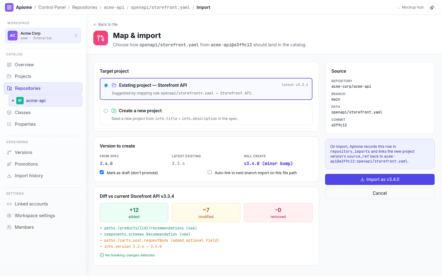
Task: Click the latest v3.3.4 tag
Action: 295,85
